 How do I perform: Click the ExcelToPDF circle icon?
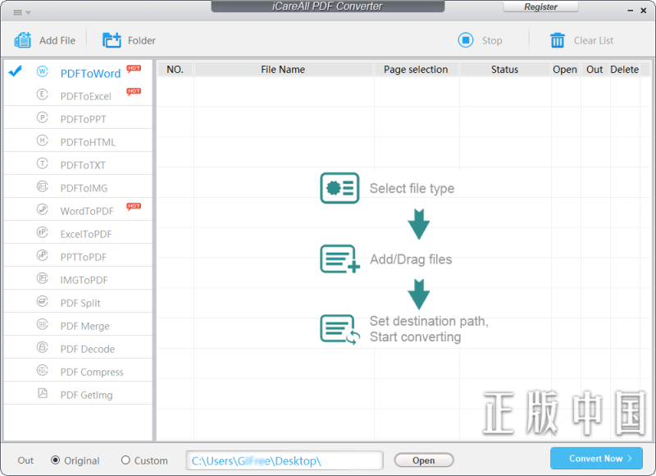pyautogui.click(x=43, y=232)
